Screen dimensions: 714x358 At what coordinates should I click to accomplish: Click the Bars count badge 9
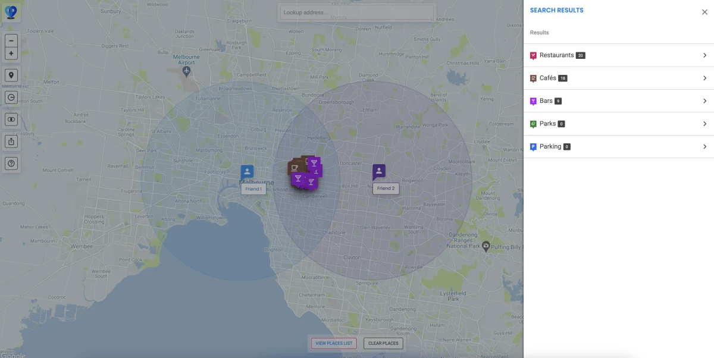coord(558,101)
